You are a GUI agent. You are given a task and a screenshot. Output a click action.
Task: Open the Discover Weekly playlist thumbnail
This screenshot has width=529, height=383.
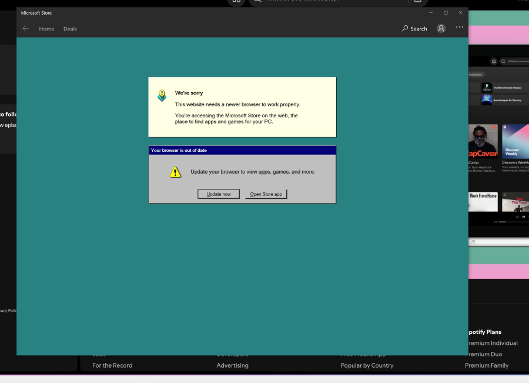coord(515,141)
